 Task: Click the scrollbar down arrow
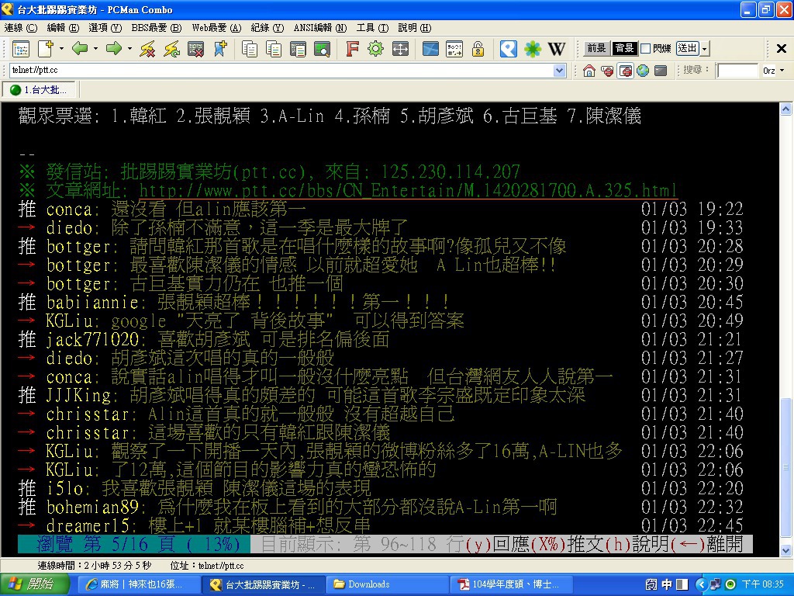(785, 550)
